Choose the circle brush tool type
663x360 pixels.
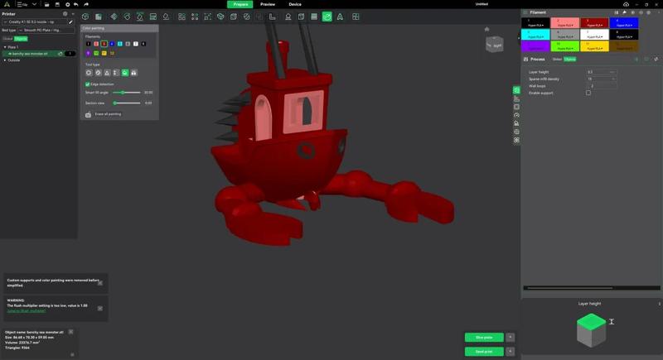pyautogui.click(x=89, y=73)
